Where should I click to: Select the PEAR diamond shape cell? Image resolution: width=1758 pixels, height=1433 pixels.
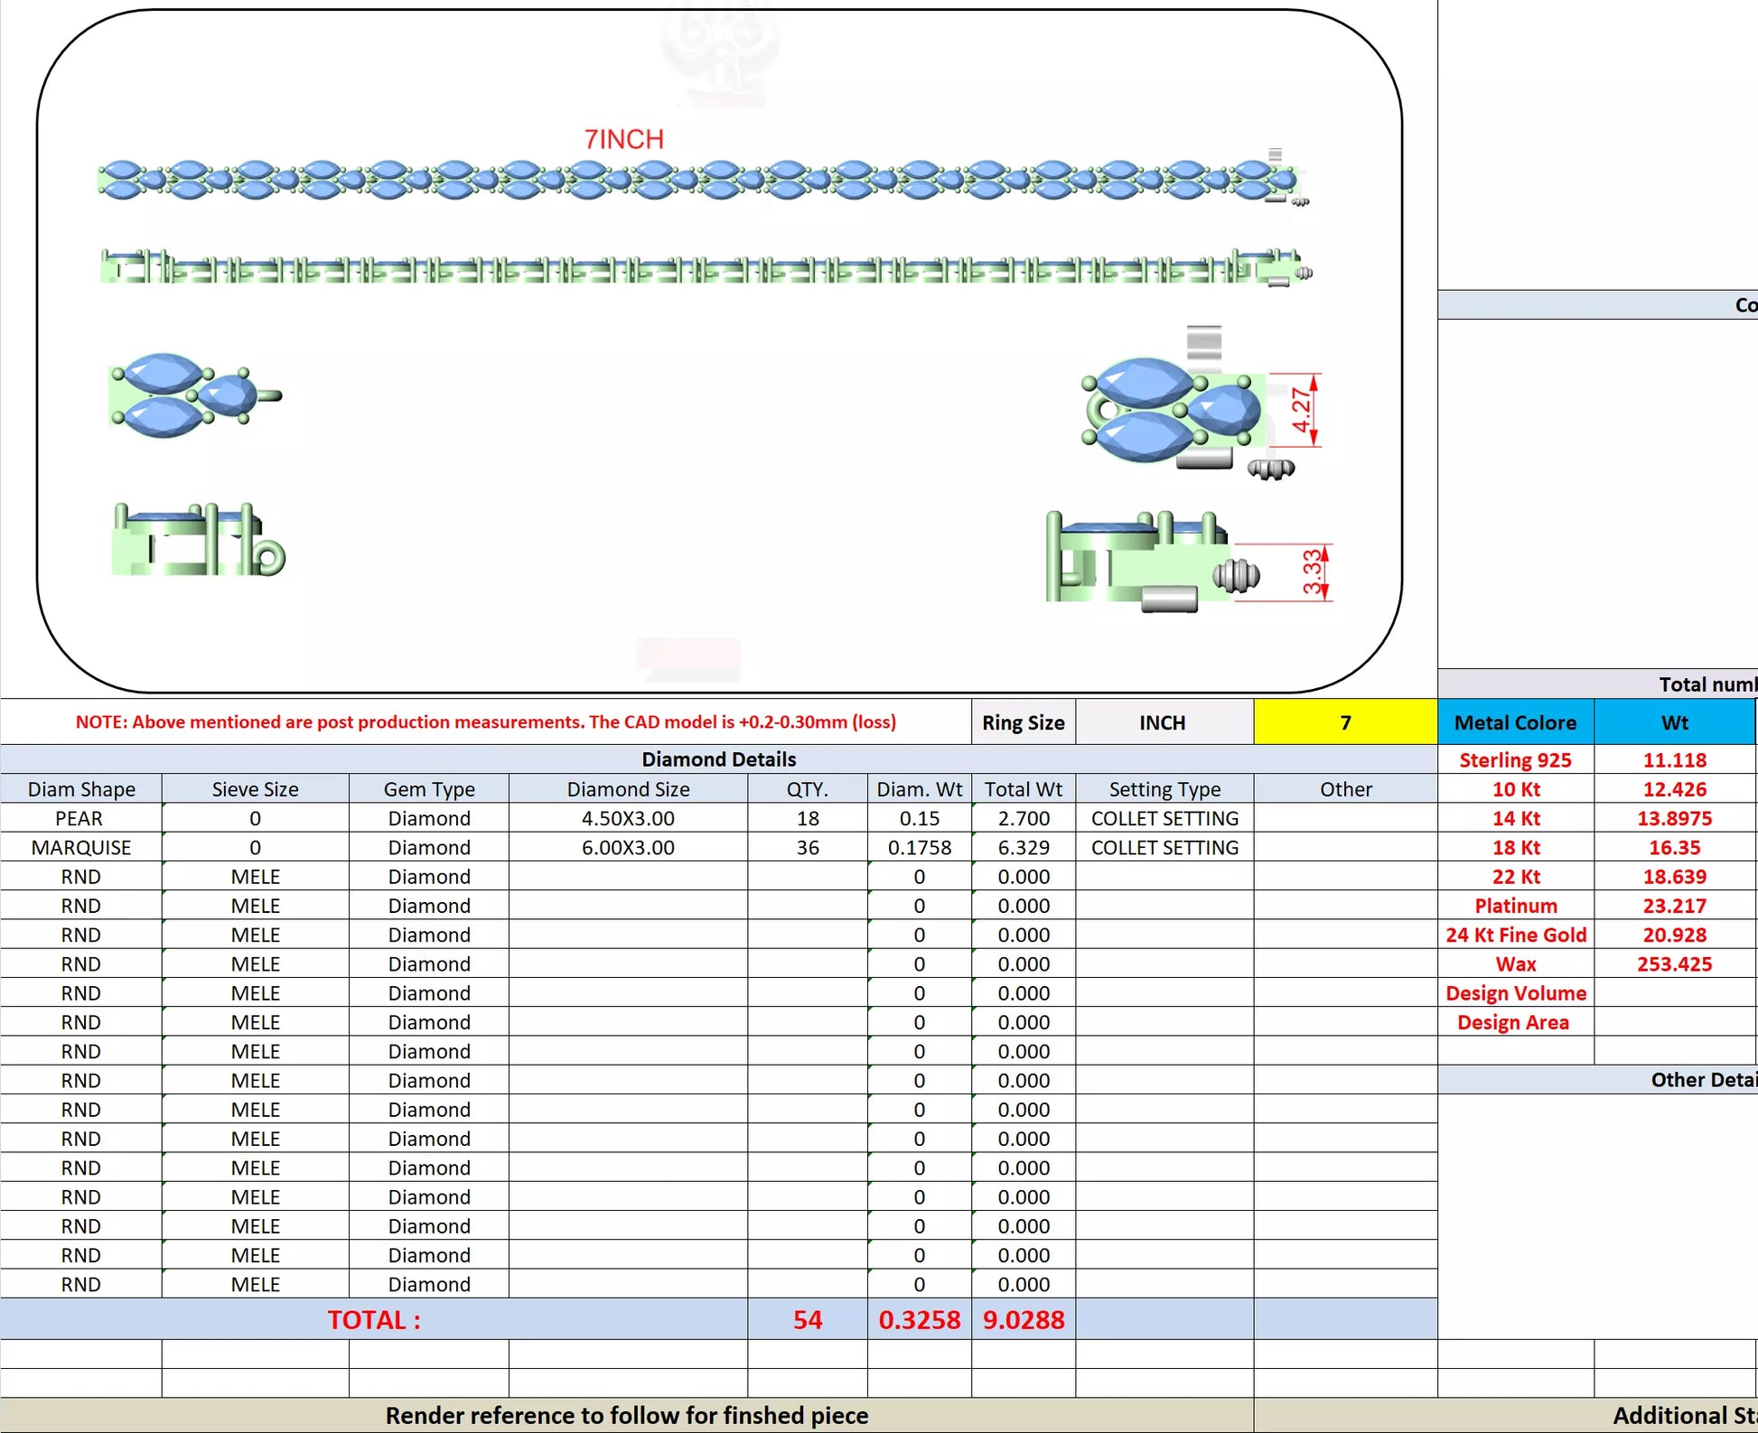tap(79, 818)
